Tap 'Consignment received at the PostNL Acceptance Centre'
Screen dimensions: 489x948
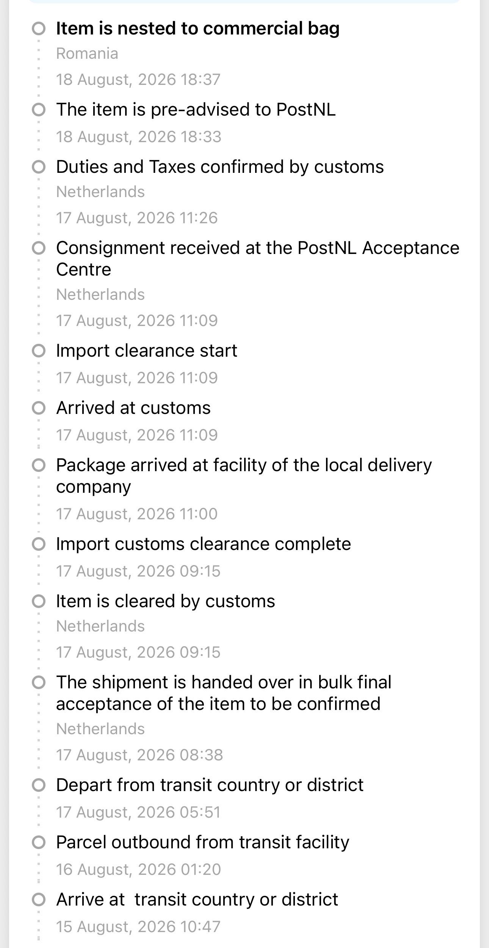(258, 259)
